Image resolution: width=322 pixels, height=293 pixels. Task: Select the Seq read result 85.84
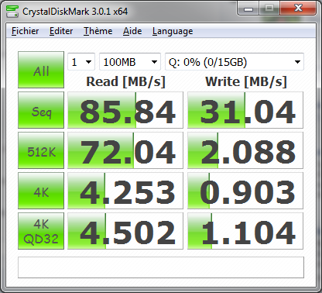tap(125, 110)
